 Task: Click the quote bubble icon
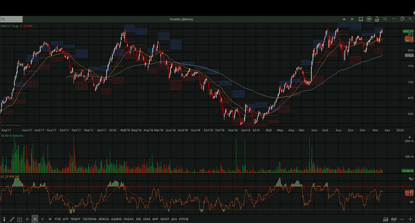(x=369, y=19)
